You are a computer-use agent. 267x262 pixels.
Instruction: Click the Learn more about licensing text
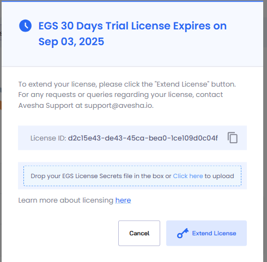(x=66, y=200)
